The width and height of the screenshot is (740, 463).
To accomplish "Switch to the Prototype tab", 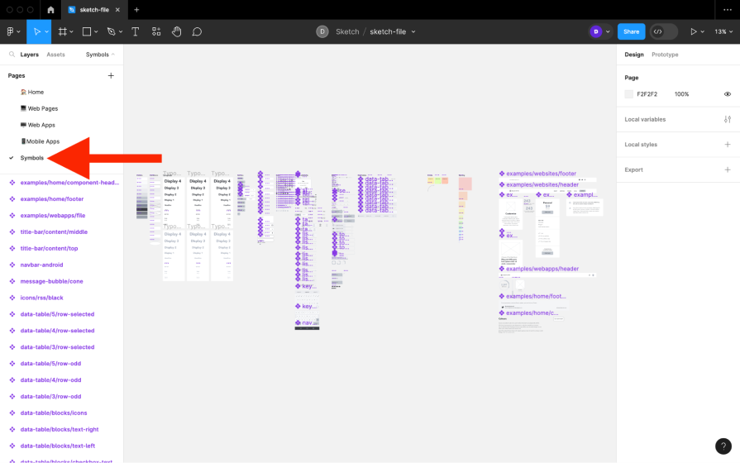I will [665, 55].
